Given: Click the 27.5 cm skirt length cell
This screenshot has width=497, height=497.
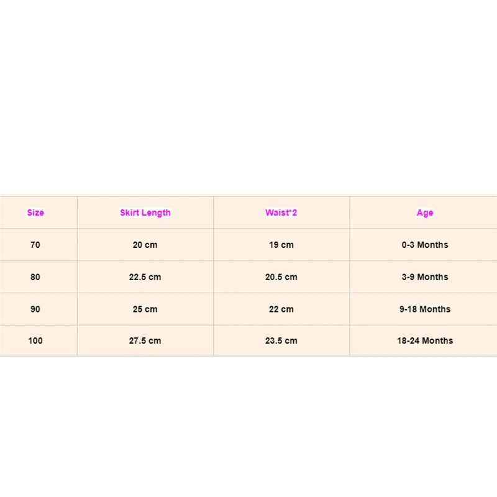Looking at the screenshot, I should tap(145, 340).
